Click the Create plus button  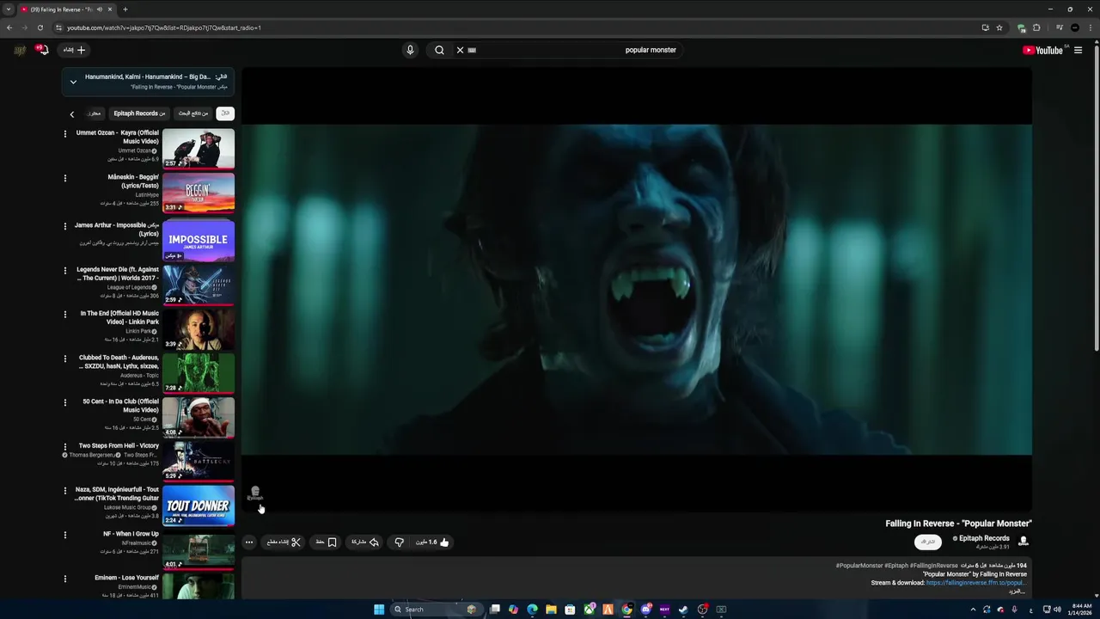[75, 50]
